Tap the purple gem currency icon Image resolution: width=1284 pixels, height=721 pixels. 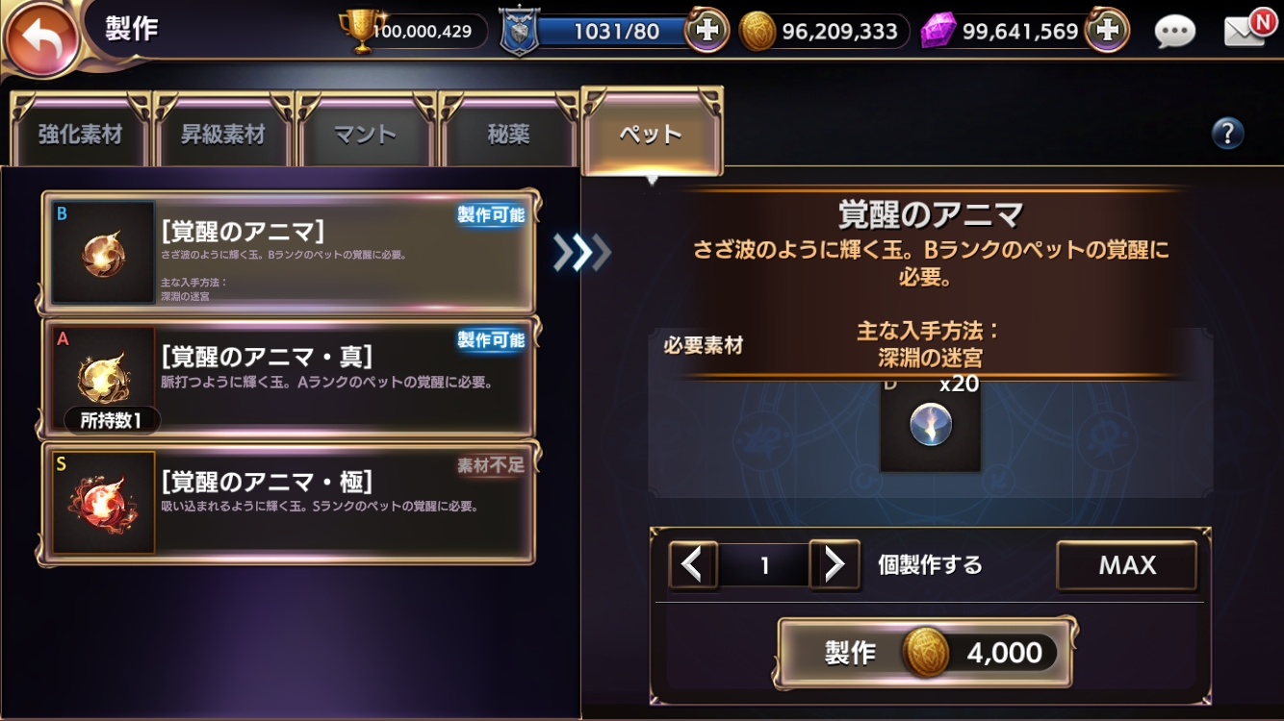(937, 31)
